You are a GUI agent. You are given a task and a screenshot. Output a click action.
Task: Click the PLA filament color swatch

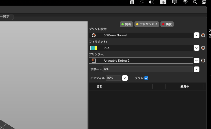click(94, 48)
